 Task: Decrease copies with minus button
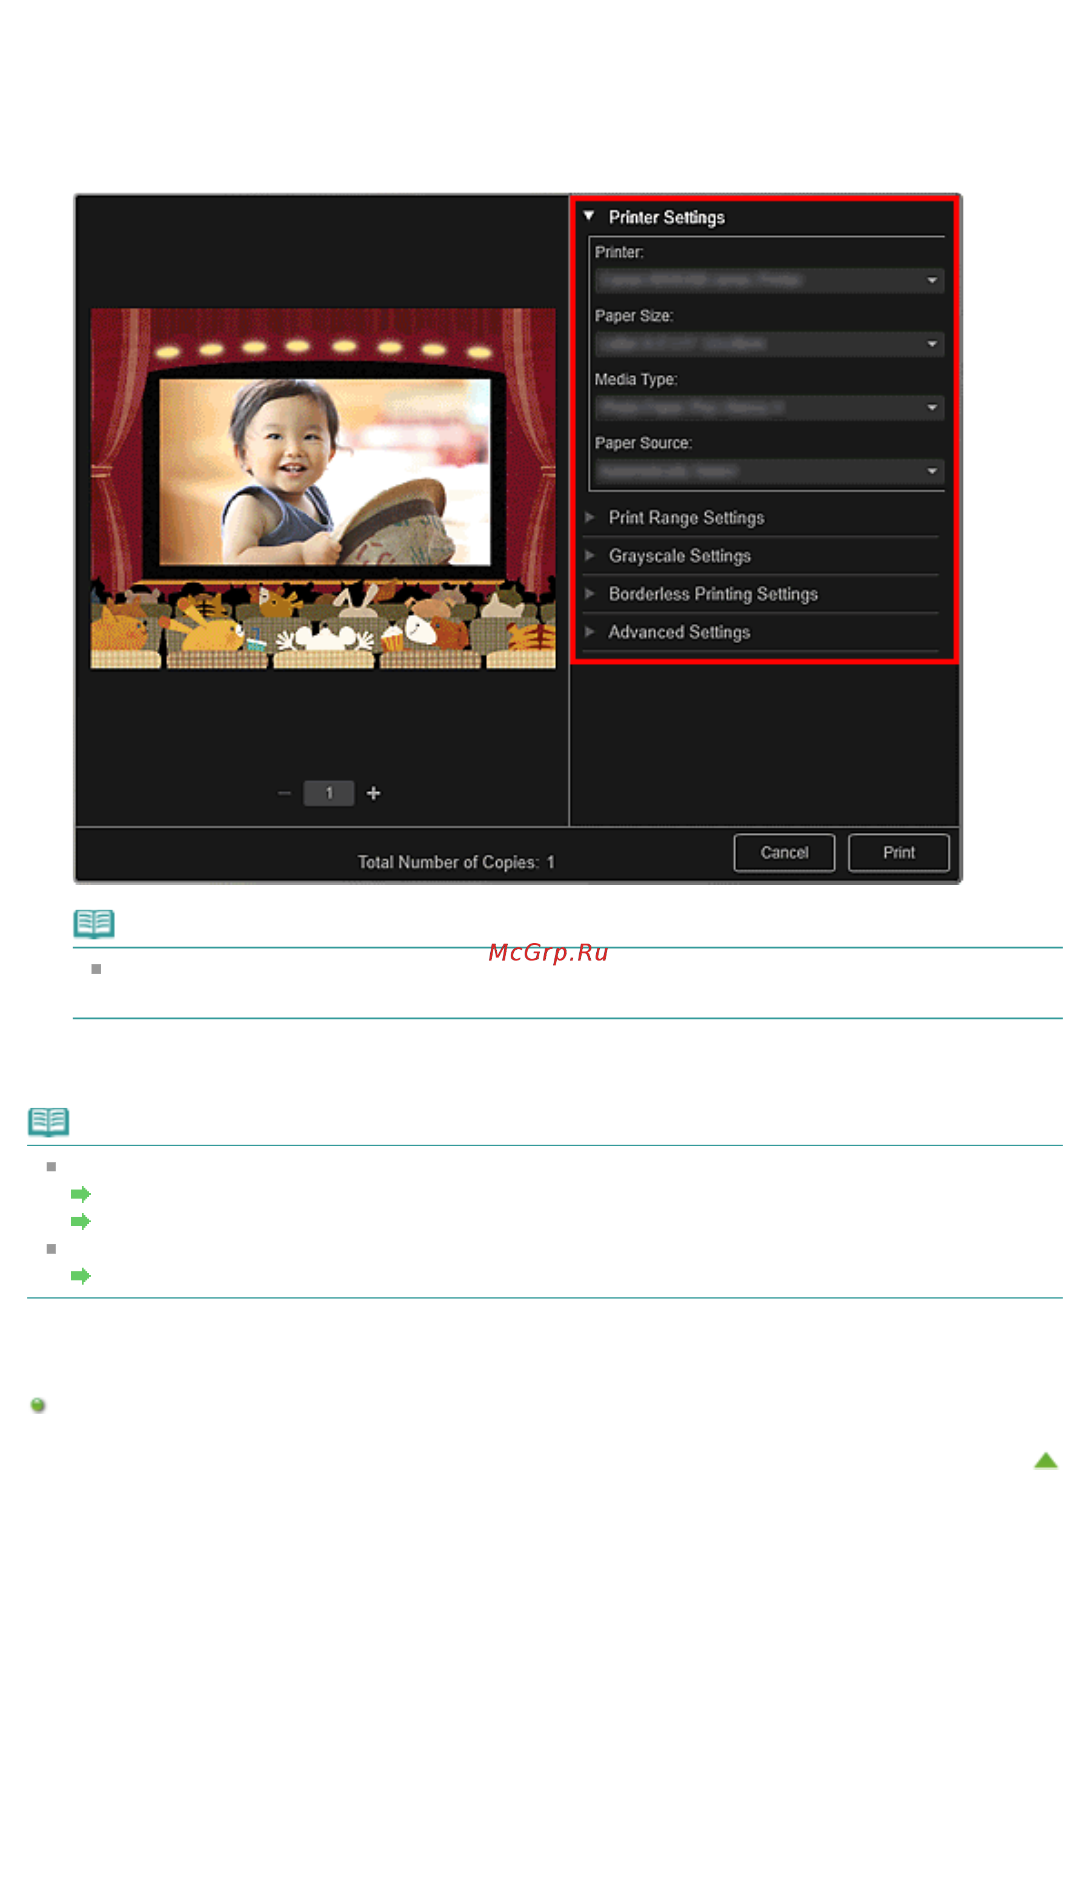284,793
